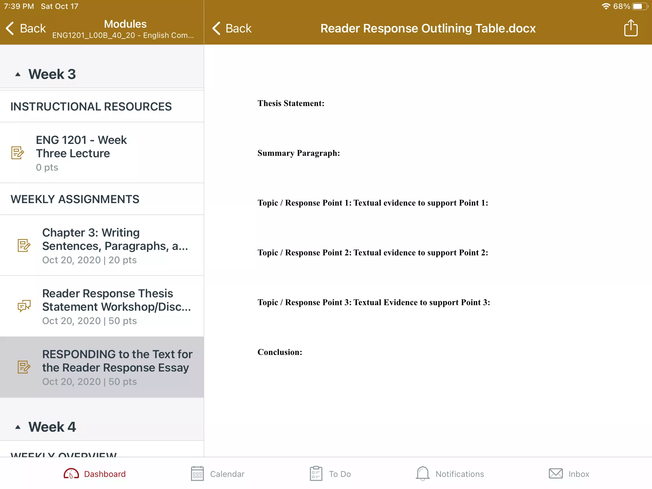The height and width of the screenshot is (489, 652).
Task: Click the Chapter 3 assignment icon
Action: (24, 245)
